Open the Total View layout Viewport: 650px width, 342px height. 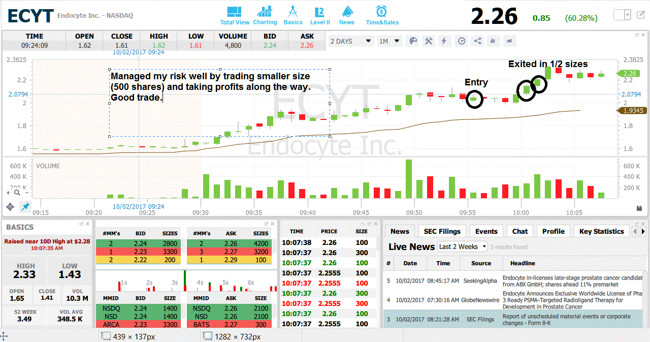(235, 15)
